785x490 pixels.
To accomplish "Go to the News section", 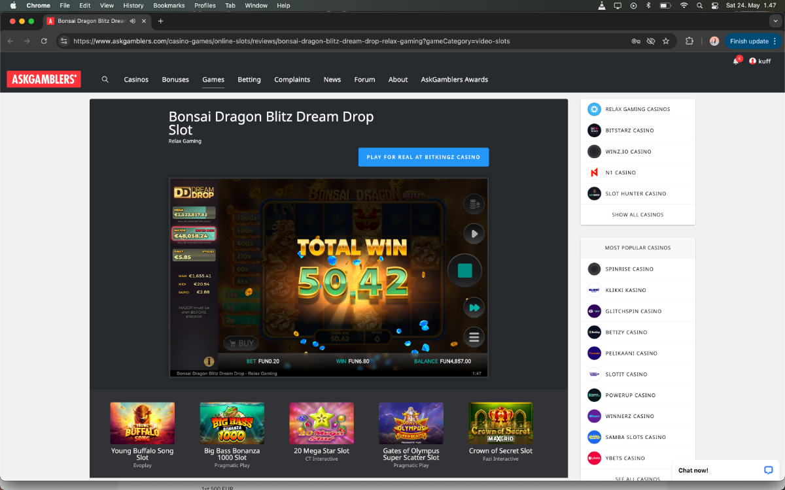I will point(332,80).
